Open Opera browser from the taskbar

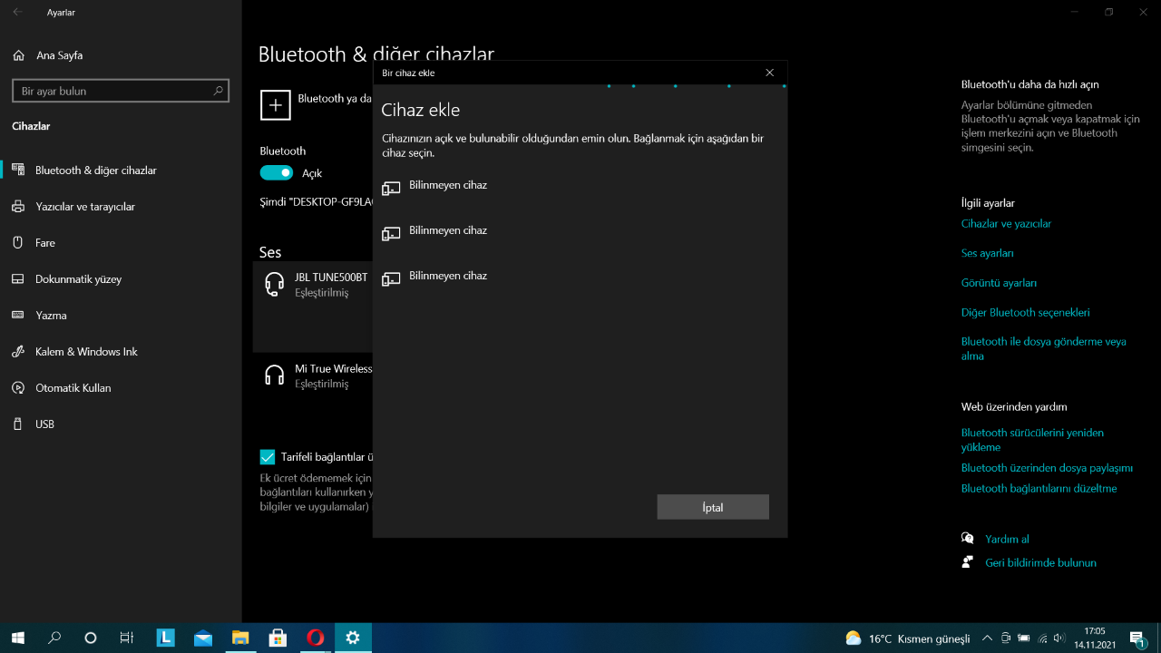tap(315, 638)
